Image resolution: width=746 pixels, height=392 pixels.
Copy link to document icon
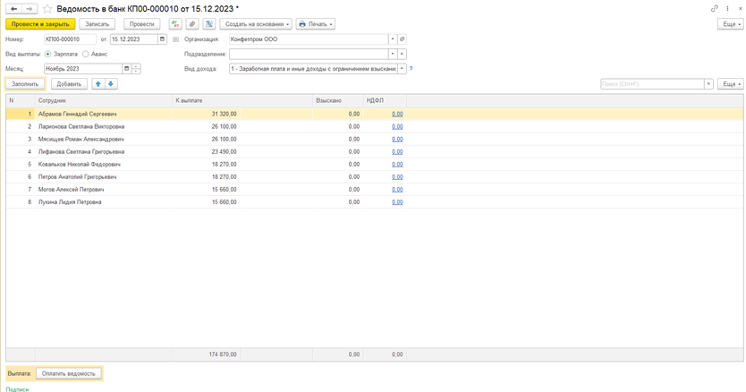click(x=714, y=8)
